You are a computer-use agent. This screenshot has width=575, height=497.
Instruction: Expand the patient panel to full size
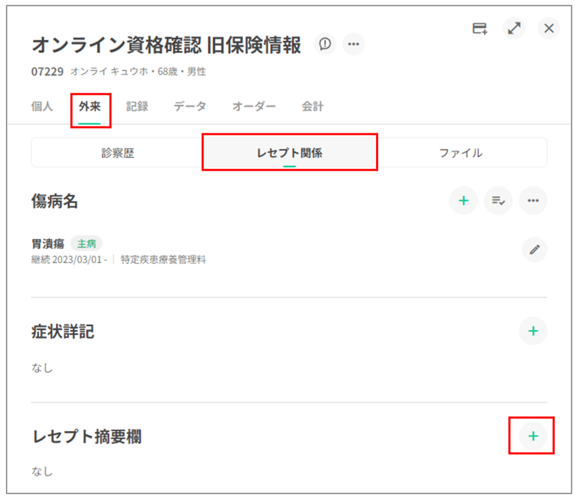coord(514,28)
